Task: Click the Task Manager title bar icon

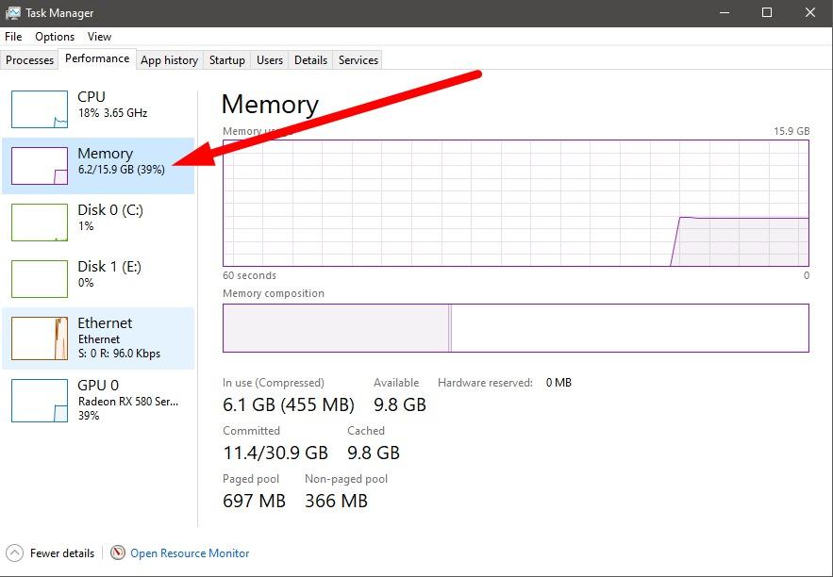Action: click(x=13, y=13)
